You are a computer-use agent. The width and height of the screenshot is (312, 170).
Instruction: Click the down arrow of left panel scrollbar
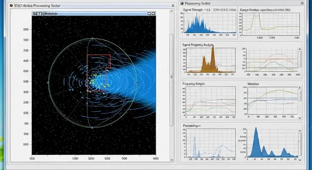point(172,160)
